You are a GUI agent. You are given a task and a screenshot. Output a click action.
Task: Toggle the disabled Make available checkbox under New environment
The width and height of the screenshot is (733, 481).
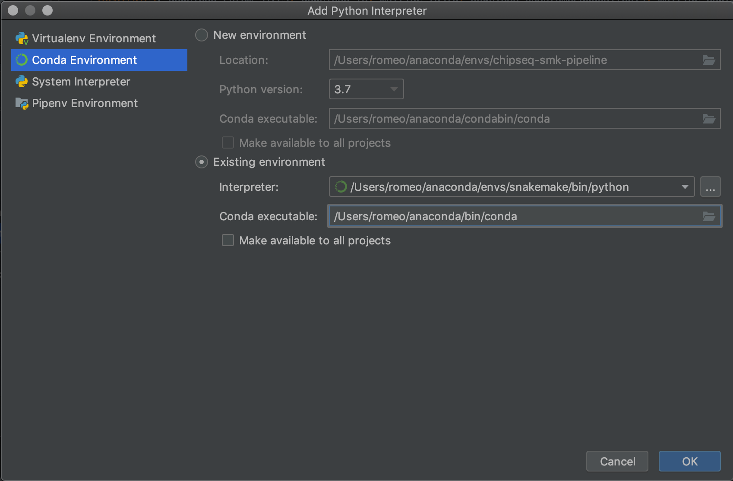pos(228,142)
